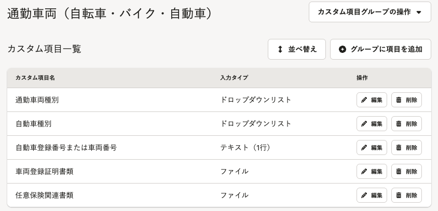Delete the 自動車登録番号または車両番号 item
438x211 pixels.
[x=406, y=148]
